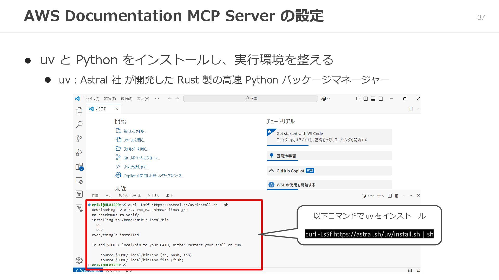Open the 編集(E) menu
This screenshot has width=499, height=280.
[x=110, y=99]
